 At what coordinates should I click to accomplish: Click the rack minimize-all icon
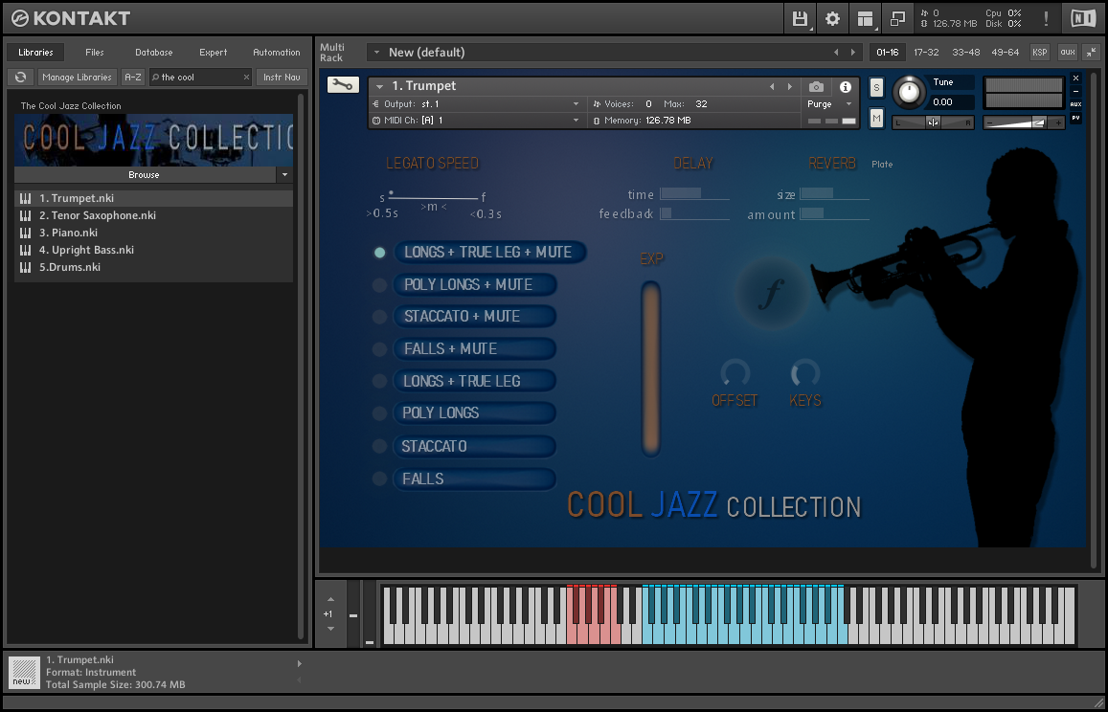[1092, 53]
